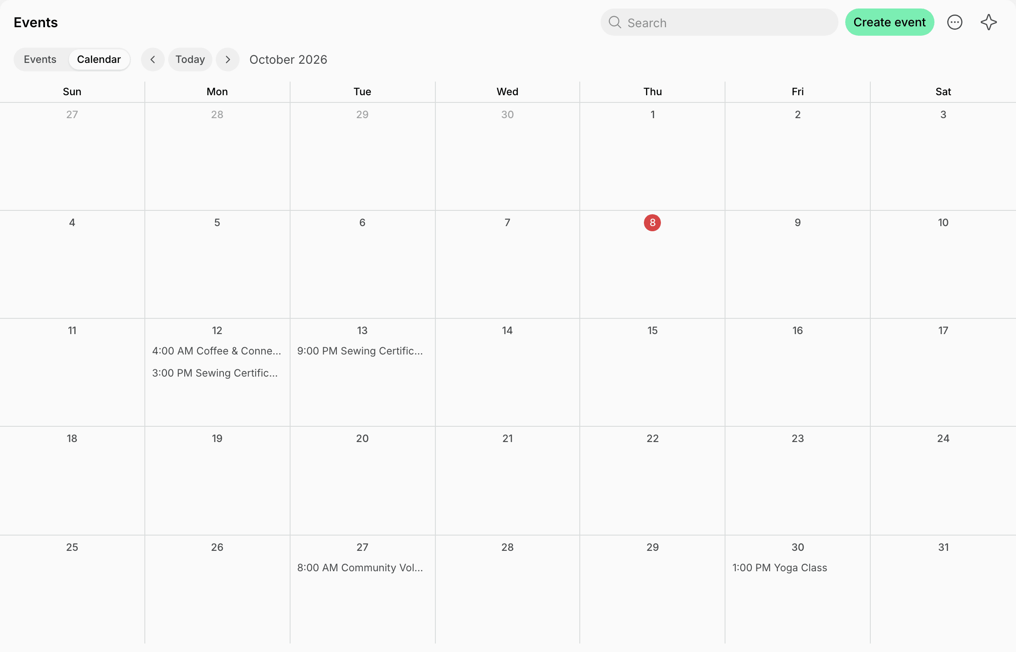Click the sparkle AI assistant icon
The image size is (1016, 652).
[988, 22]
